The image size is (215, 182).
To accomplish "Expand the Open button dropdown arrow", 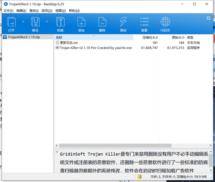I will coord(23,21).
